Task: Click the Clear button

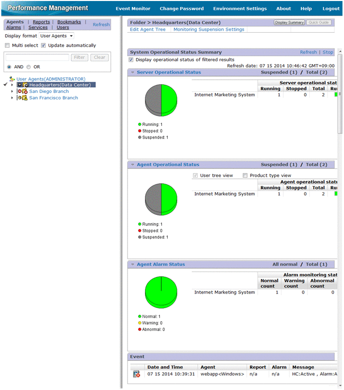Action: coord(99,57)
